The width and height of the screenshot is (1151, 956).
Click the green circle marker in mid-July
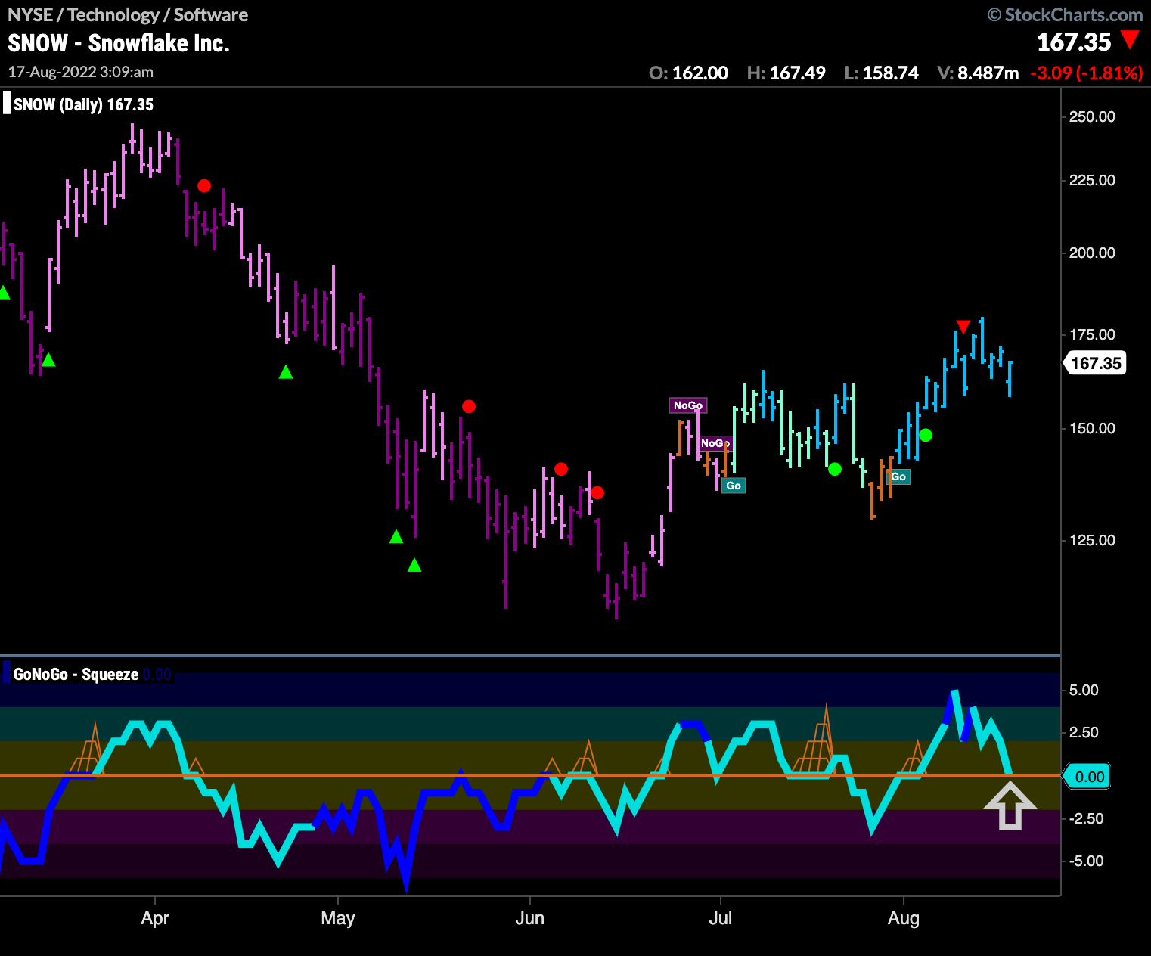[x=835, y=469]
